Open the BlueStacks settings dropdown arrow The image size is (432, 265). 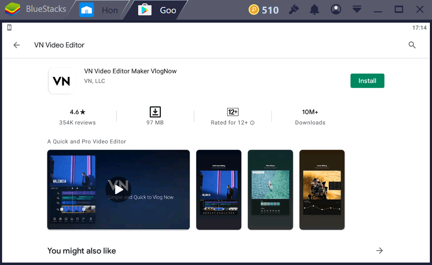[357, 9]
